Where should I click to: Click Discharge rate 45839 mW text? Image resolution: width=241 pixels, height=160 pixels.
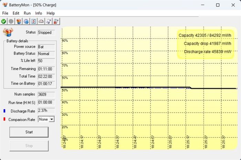tap(208, 52)
